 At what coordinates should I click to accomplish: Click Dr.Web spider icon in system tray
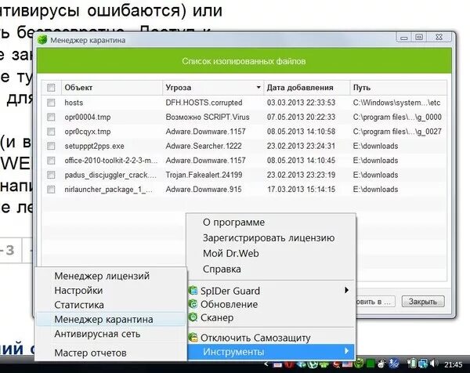pyautogui.click(x=359, y=363)
